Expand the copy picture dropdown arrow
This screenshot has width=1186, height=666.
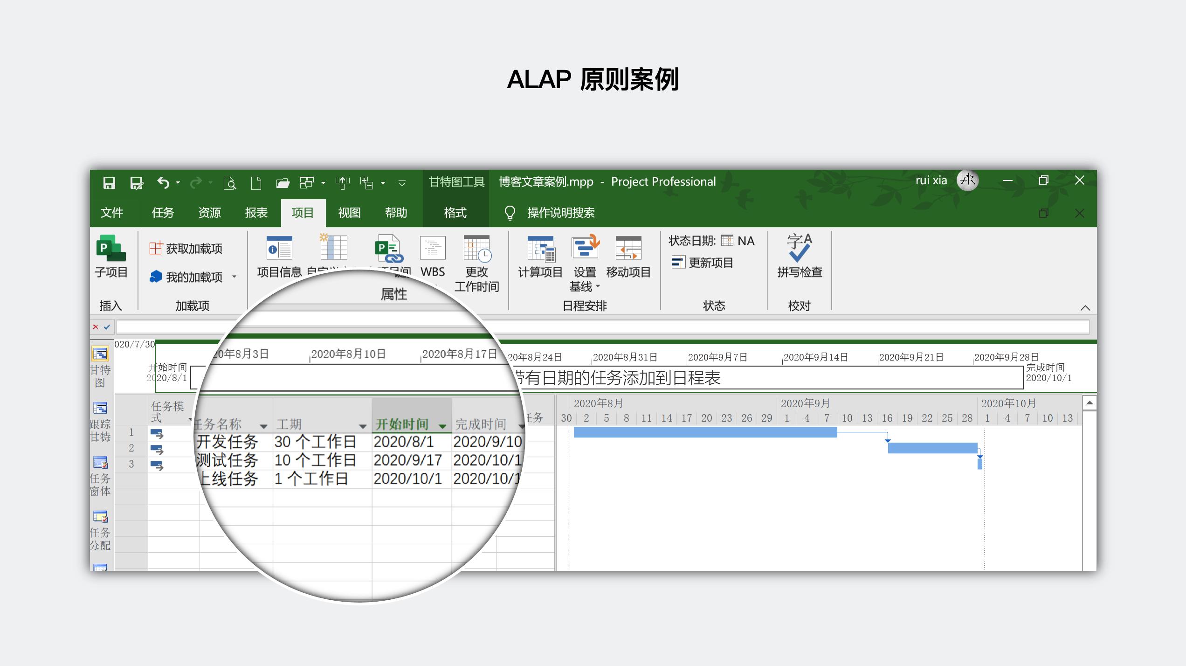tap(383, 183)
